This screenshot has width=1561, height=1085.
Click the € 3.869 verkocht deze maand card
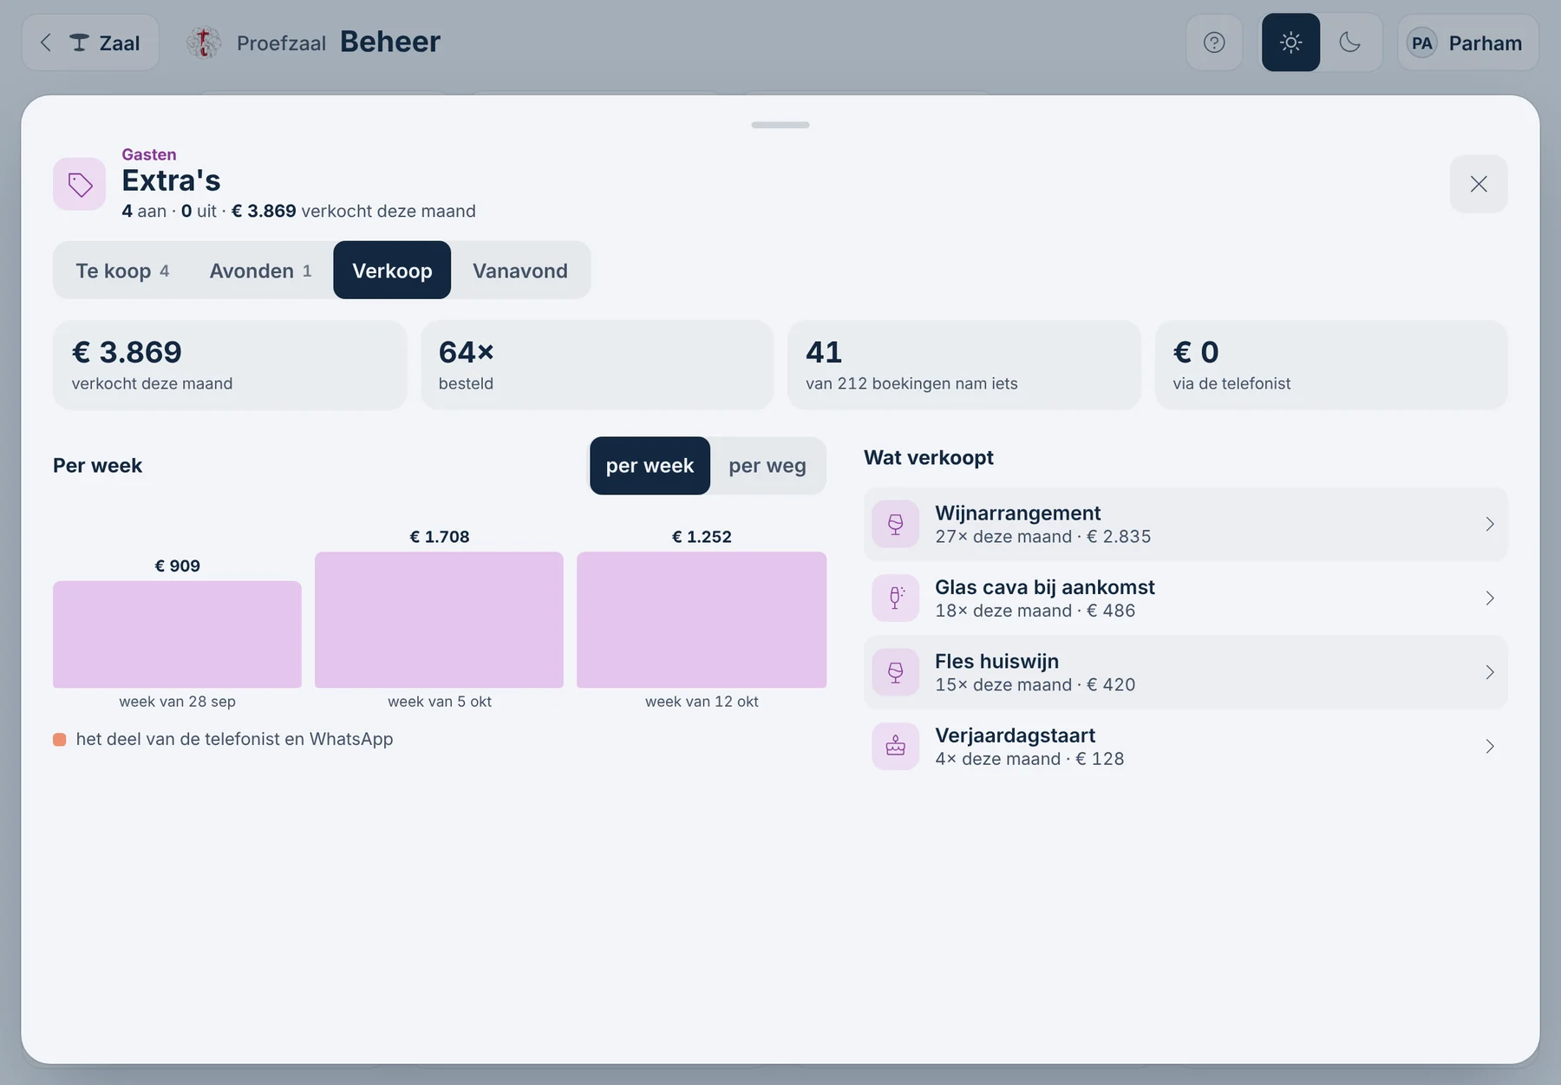[x=230, y=365]
